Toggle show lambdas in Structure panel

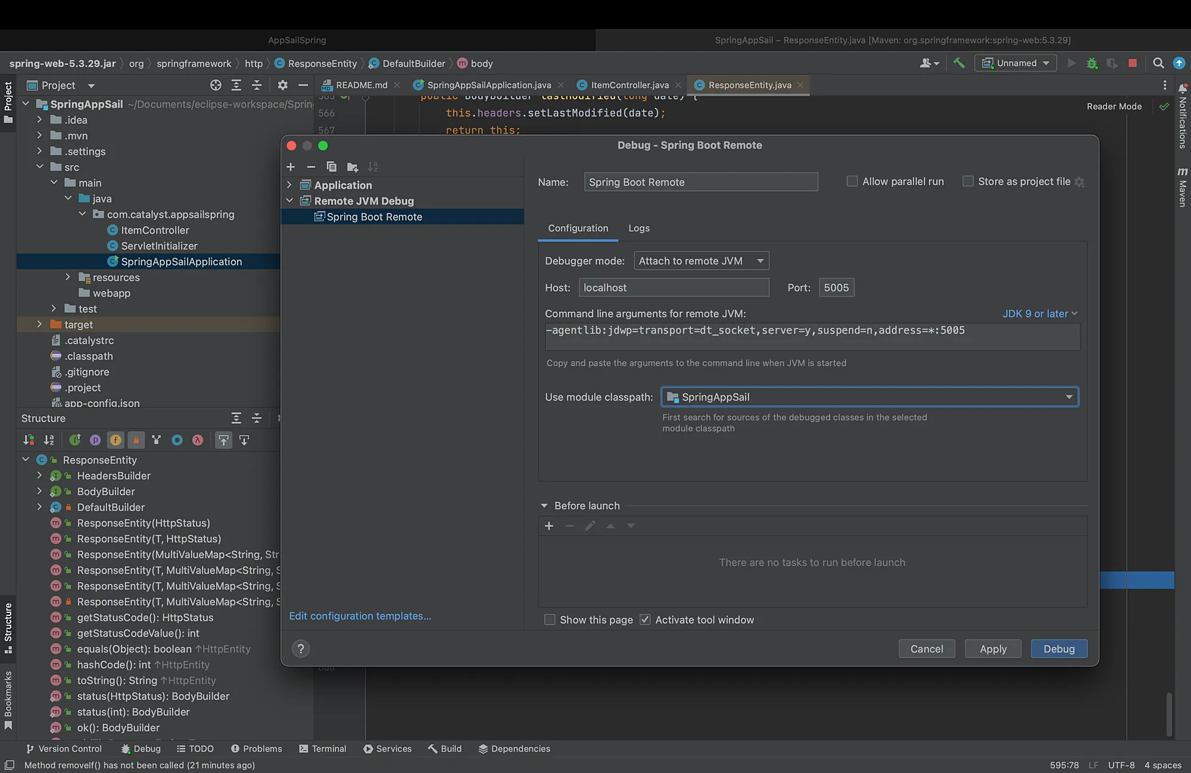coord(198,440)
